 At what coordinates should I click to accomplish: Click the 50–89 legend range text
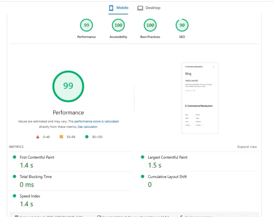[71, 137]
